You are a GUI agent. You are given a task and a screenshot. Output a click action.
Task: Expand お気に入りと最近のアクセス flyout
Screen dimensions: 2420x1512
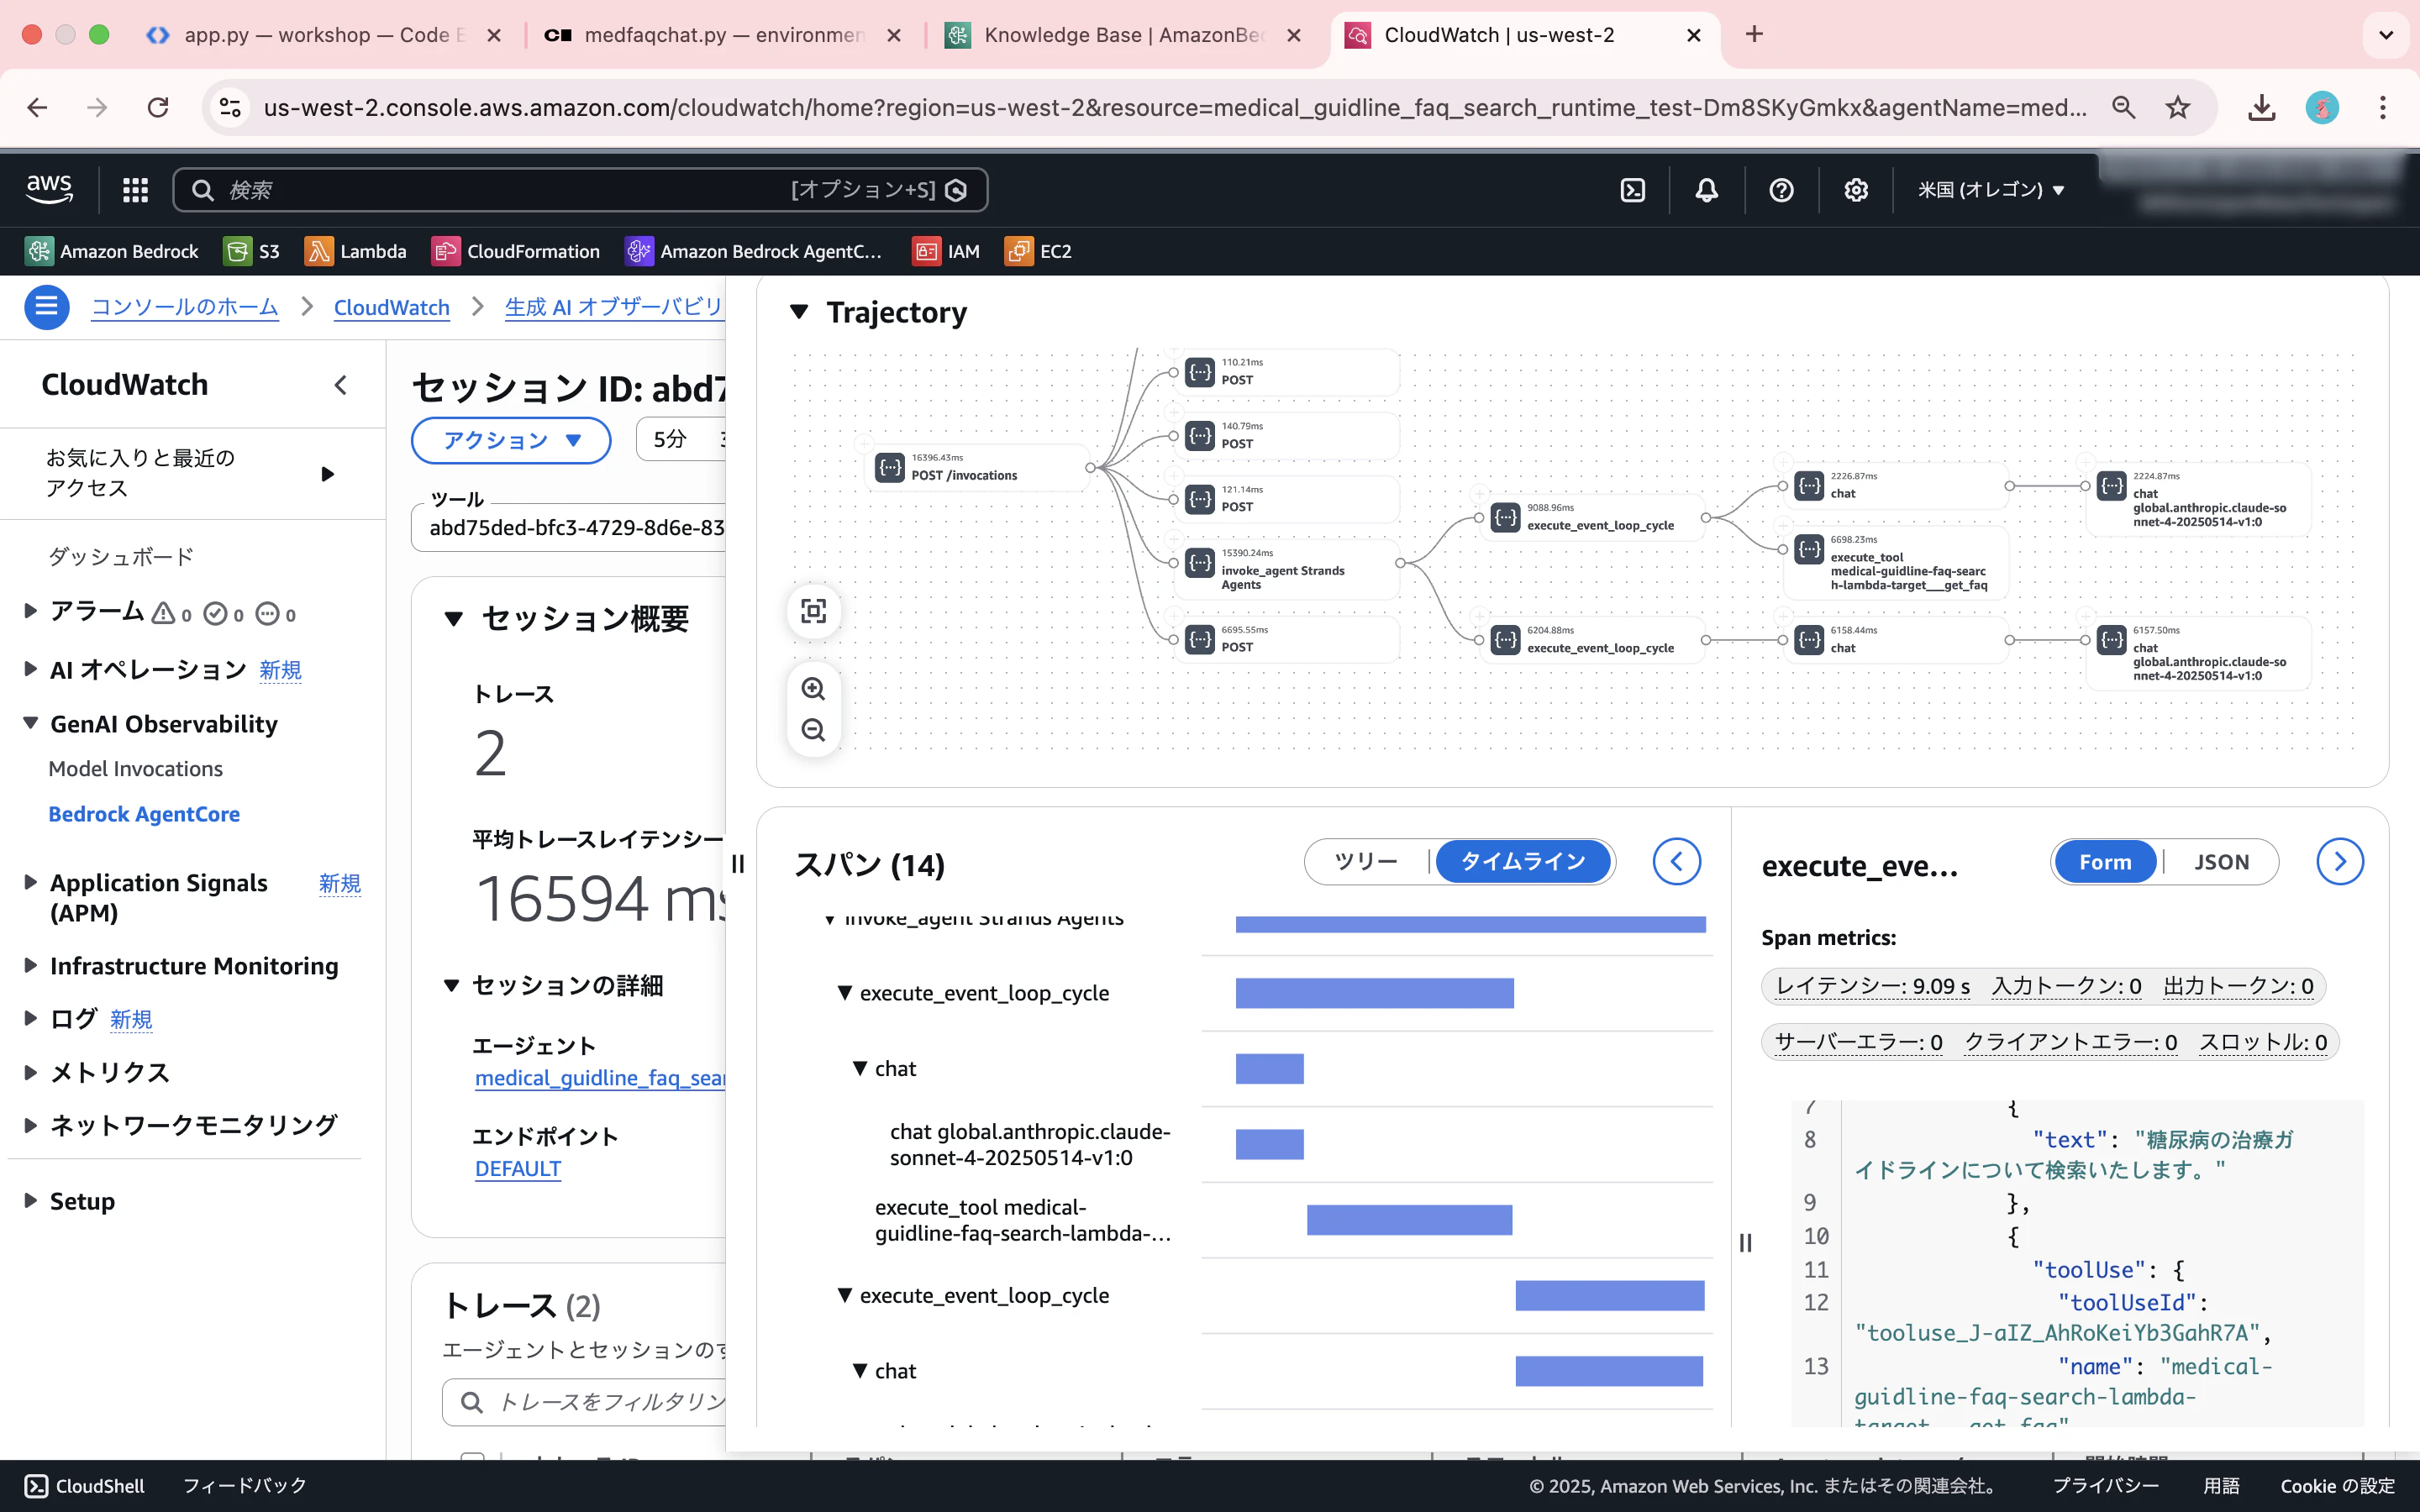(x=327, y=474)
